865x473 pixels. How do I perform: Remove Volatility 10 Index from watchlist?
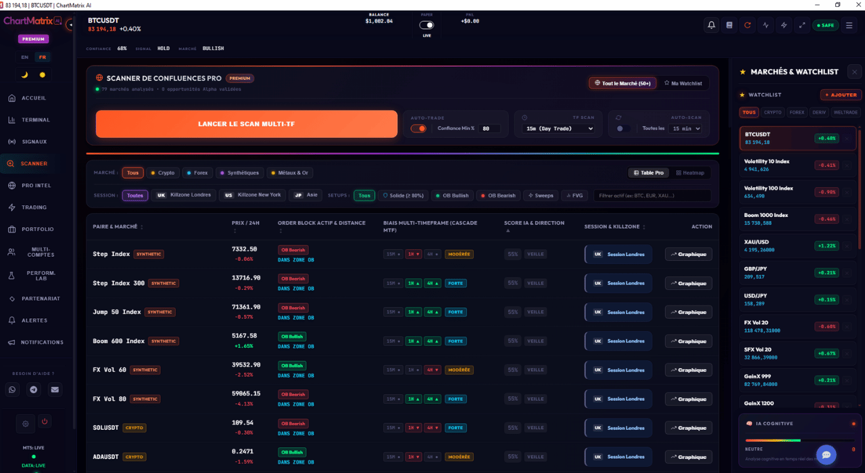[x=847, y=165]
